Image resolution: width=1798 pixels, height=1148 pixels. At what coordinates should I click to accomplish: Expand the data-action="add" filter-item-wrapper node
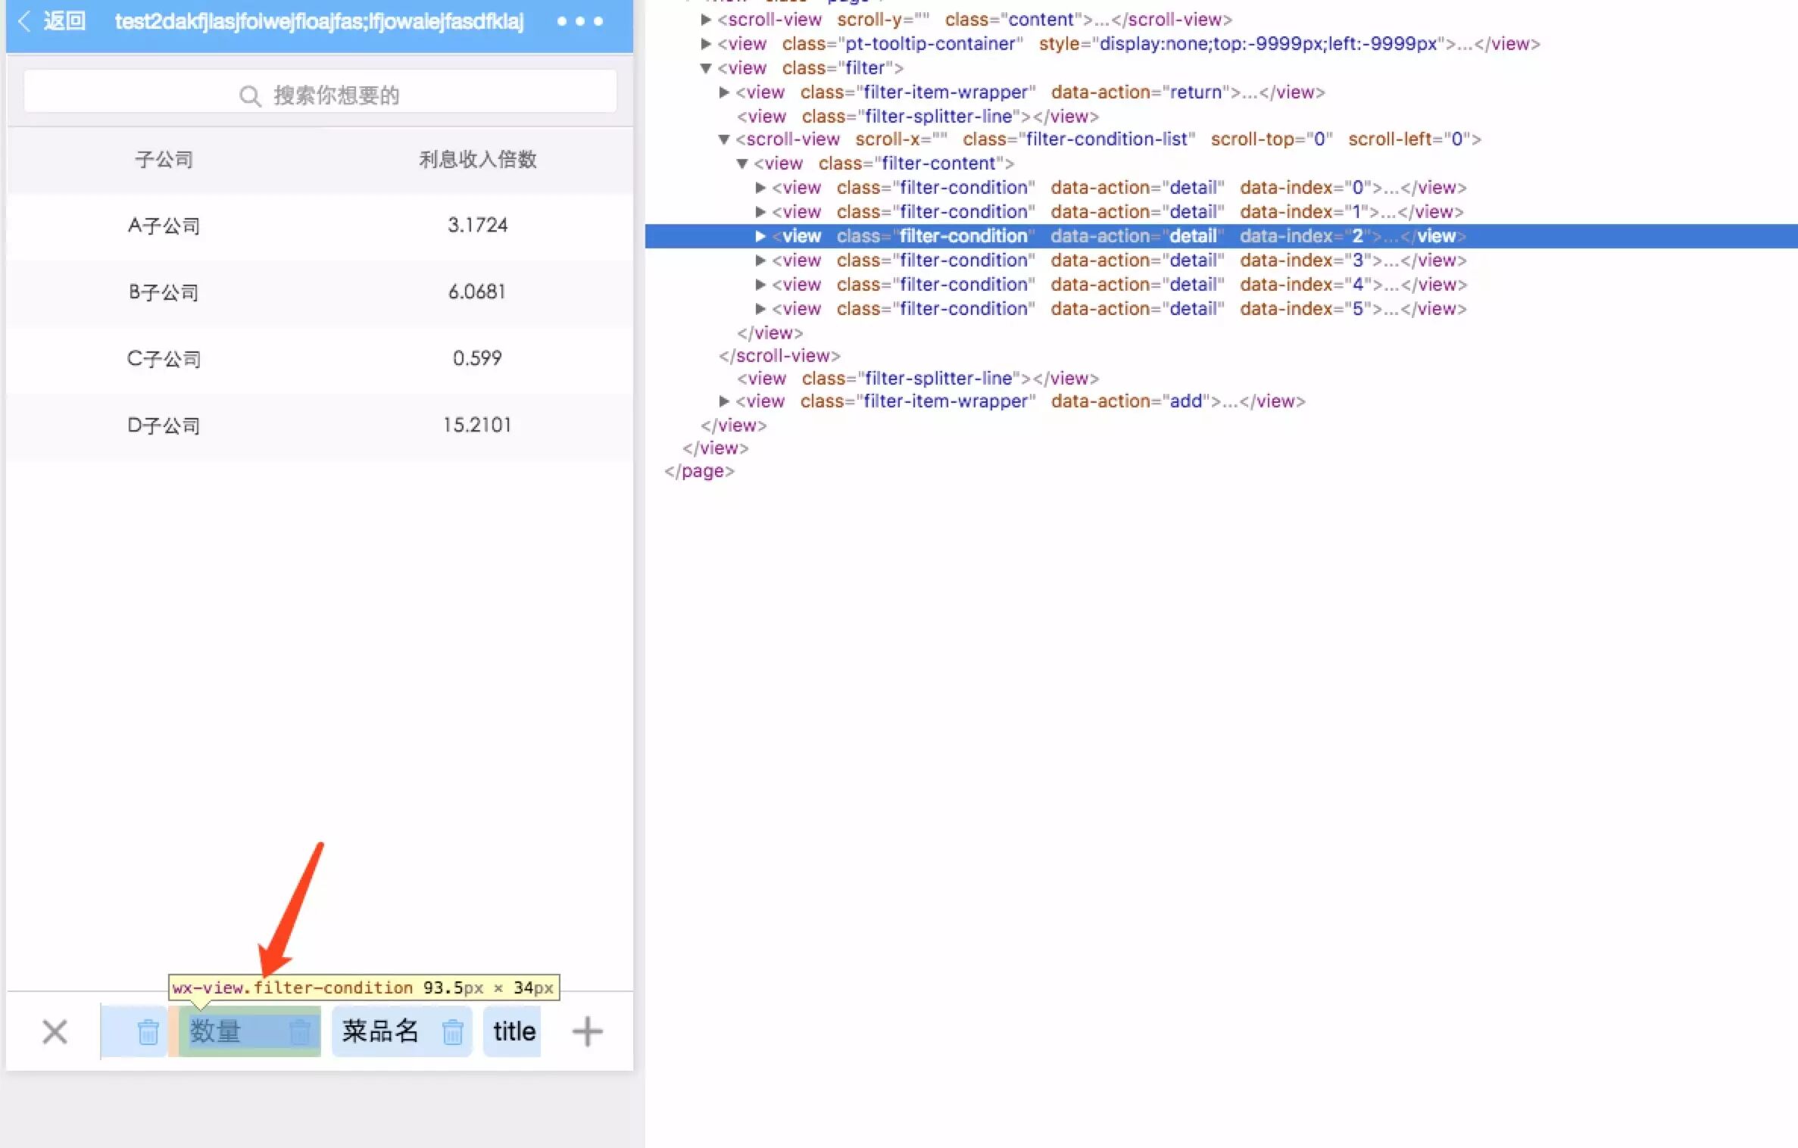pyautogui.click(x=724, y=401)
